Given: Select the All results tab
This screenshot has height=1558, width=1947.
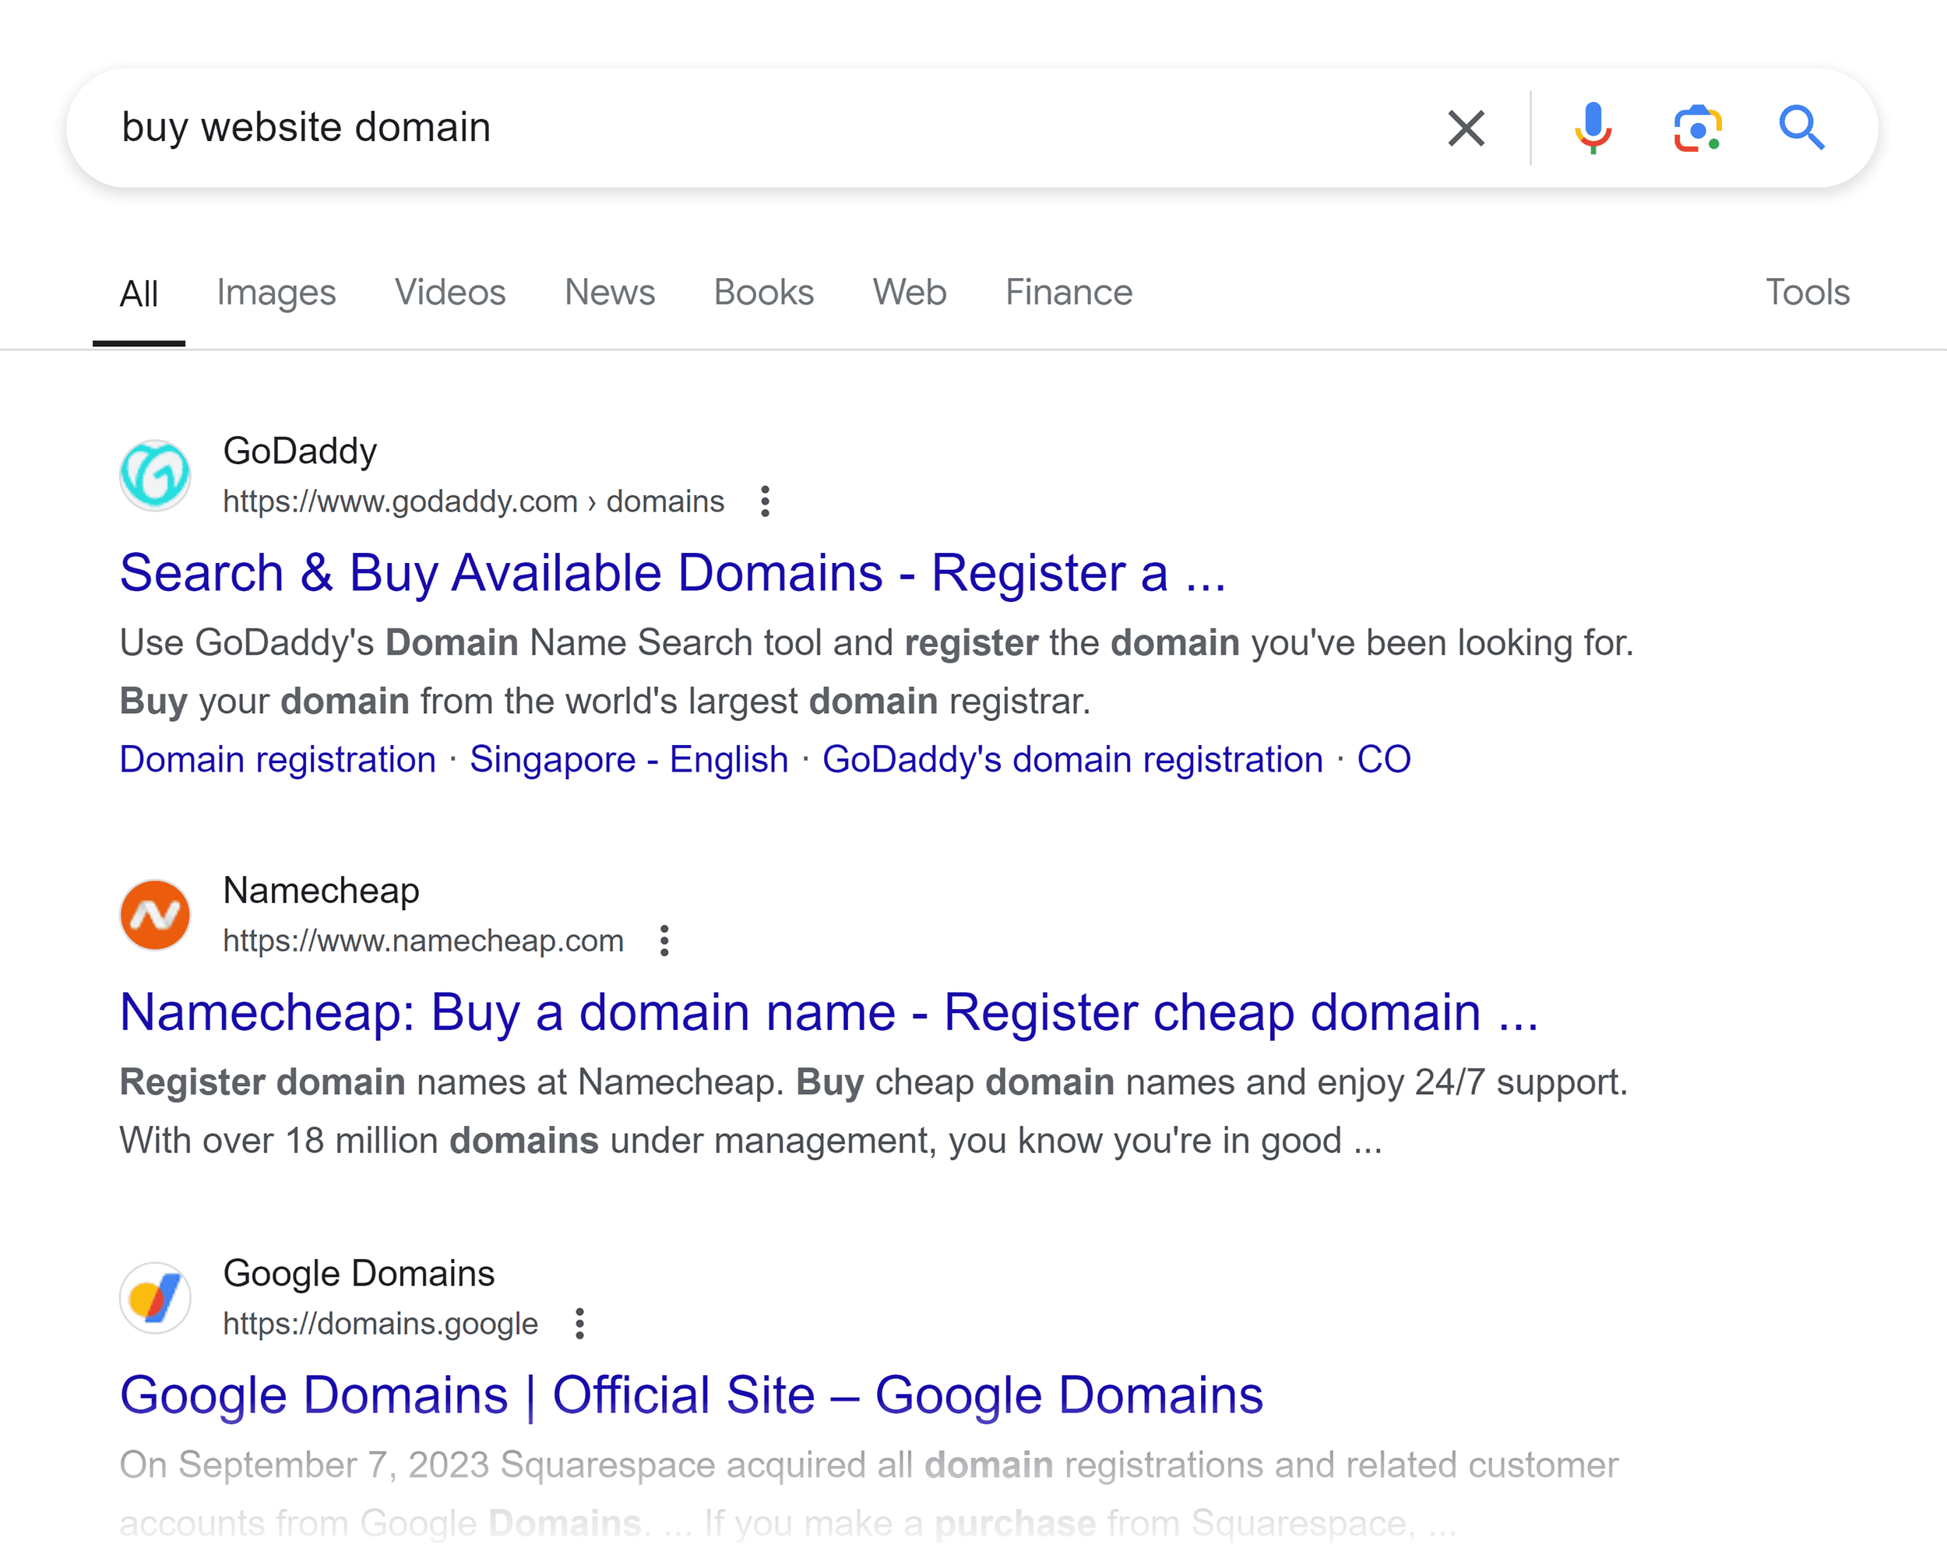Looking at the screenshot, I should [x=139, y=294].
